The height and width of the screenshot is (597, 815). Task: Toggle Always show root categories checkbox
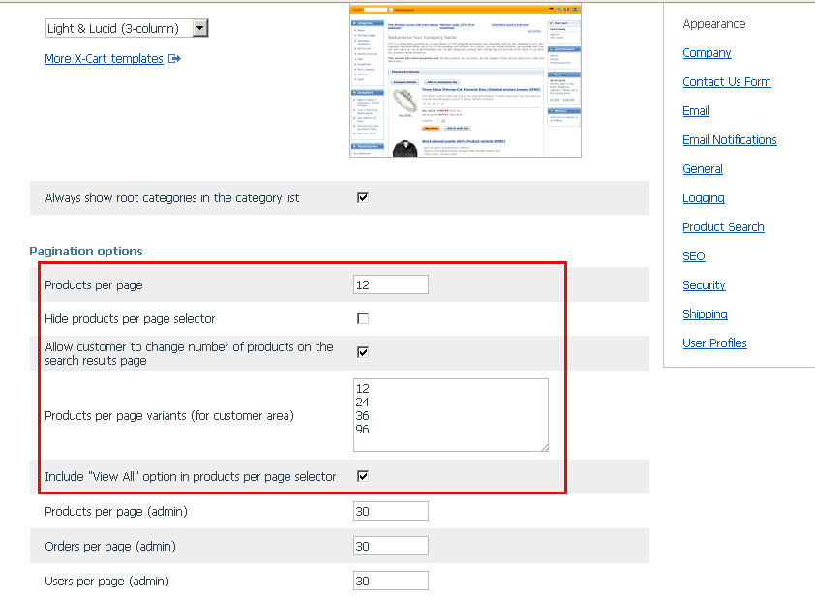363,197
